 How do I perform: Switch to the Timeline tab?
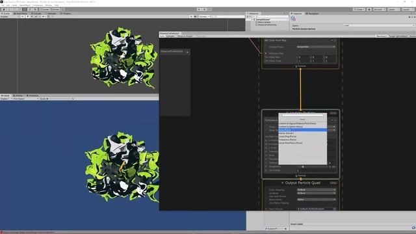coord(66,14)
